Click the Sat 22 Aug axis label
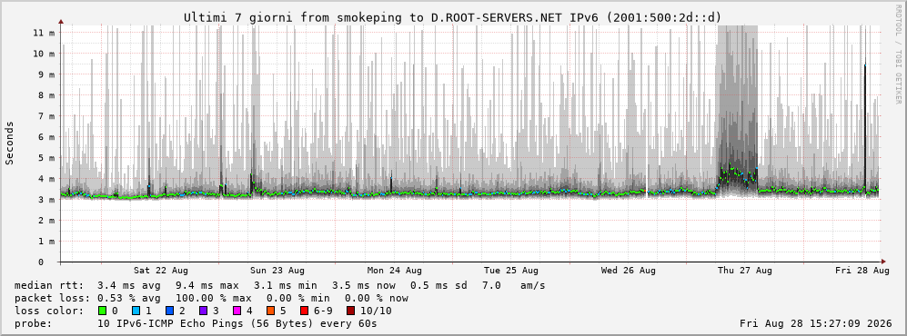 [161, 271]
